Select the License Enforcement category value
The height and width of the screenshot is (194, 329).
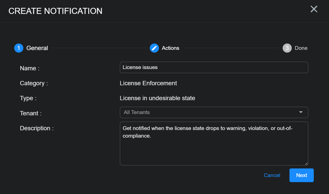tap(148, 83)
